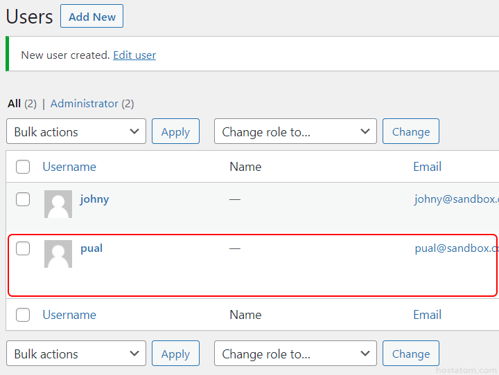Expand the bottom Change role to dropdown
This screenshot has width=499, height=375.
[295, 354]
